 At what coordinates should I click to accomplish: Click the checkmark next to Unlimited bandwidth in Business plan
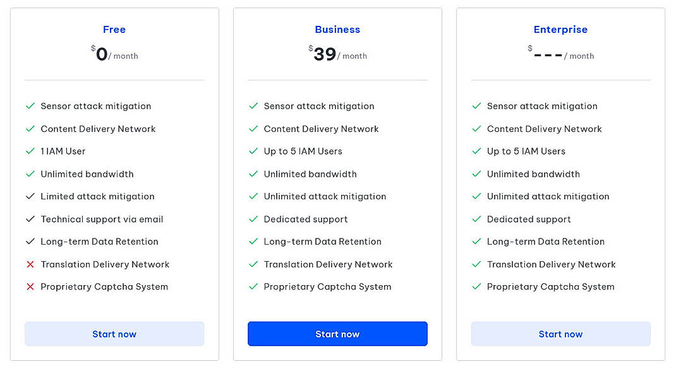click(x=253, y=174)
